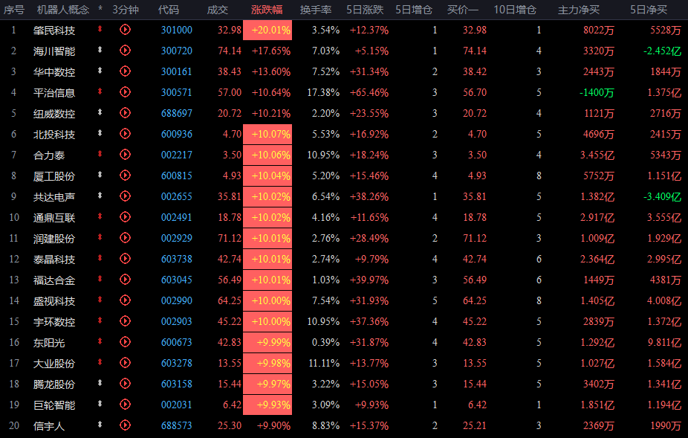Open 3-minute play icon for 泰晶科技

point(125,259)
